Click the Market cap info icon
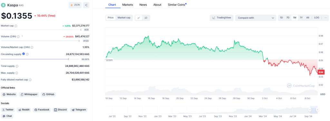 coord(16,26)
